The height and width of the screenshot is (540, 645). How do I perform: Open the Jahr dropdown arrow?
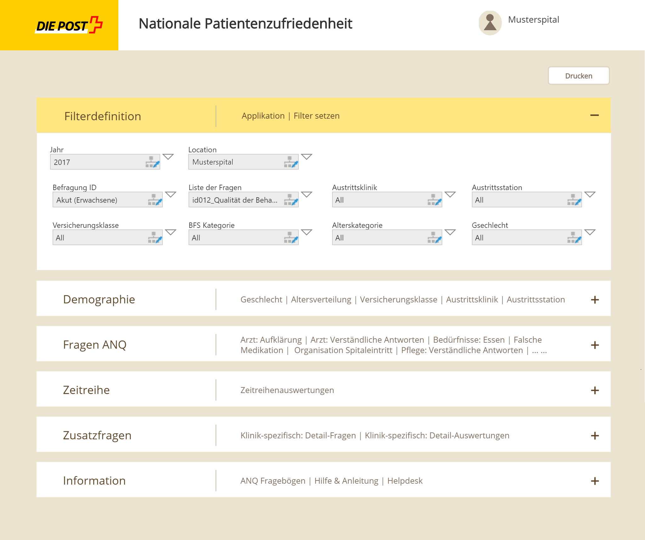coord(168,157)
